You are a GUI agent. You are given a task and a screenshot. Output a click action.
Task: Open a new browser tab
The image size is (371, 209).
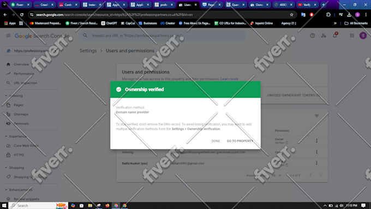[324, 4]
